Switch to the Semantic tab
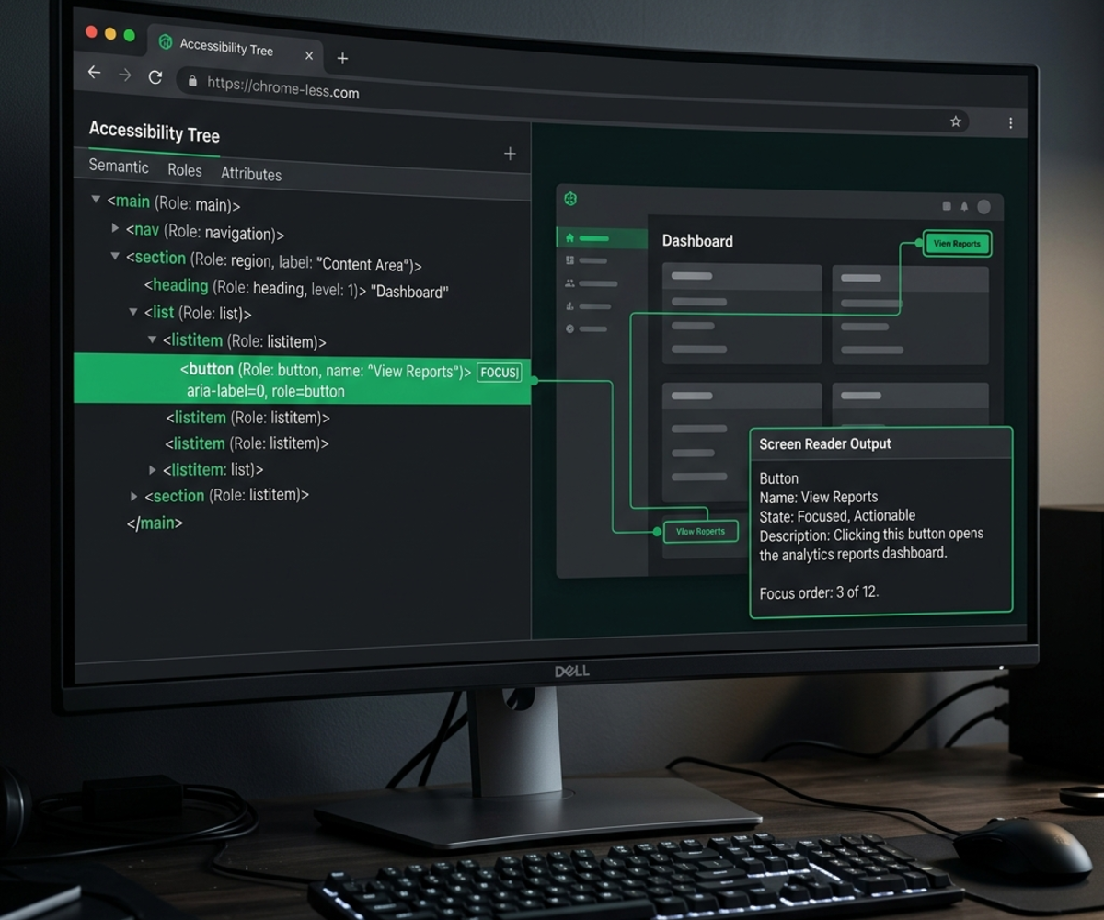 click(x=118, y=166)
